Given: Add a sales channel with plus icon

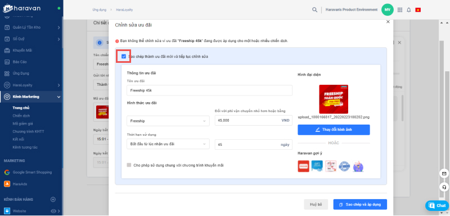Looking at the screenshot, I should (x=53, y=199).
